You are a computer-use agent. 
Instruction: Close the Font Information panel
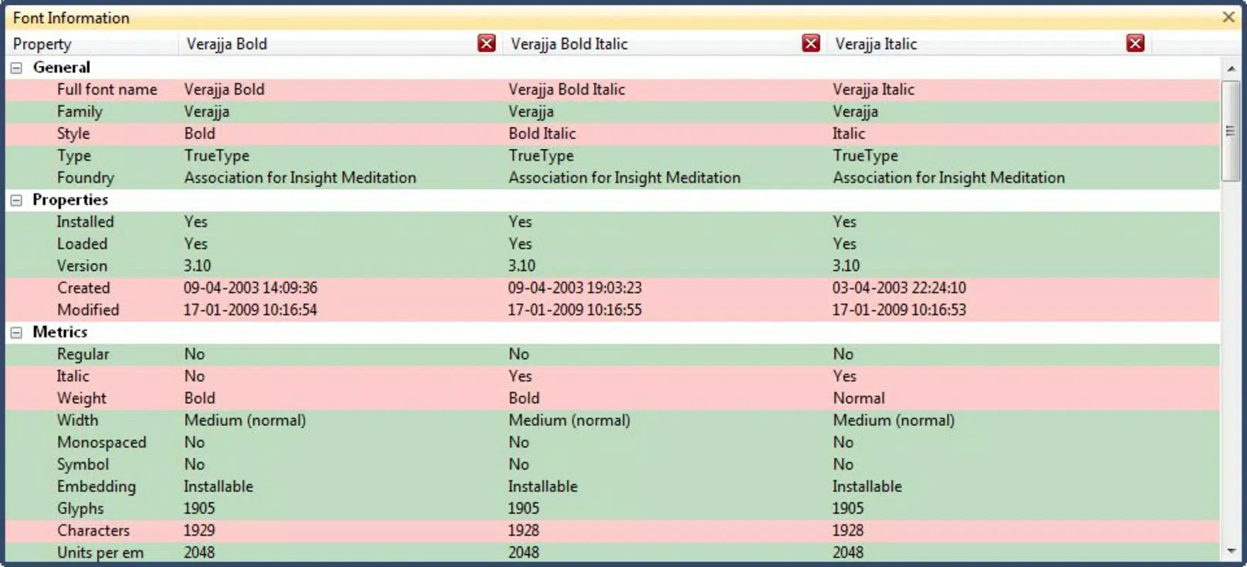tap(1229, 17)
